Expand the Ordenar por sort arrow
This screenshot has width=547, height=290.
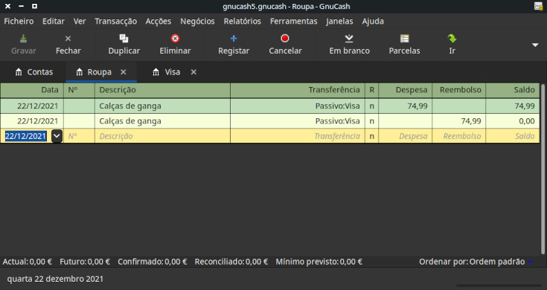click(531, 262)
